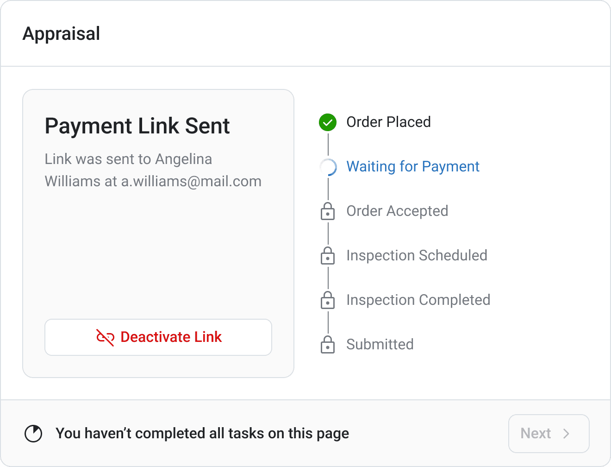Select the Inspection Completed step label
Viewport: 611px width, 467px height.
tap(418, 300)
